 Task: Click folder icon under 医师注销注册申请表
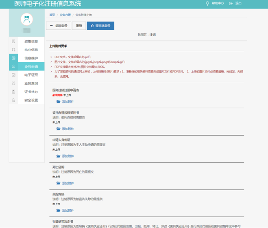click(x=58, y=101)
